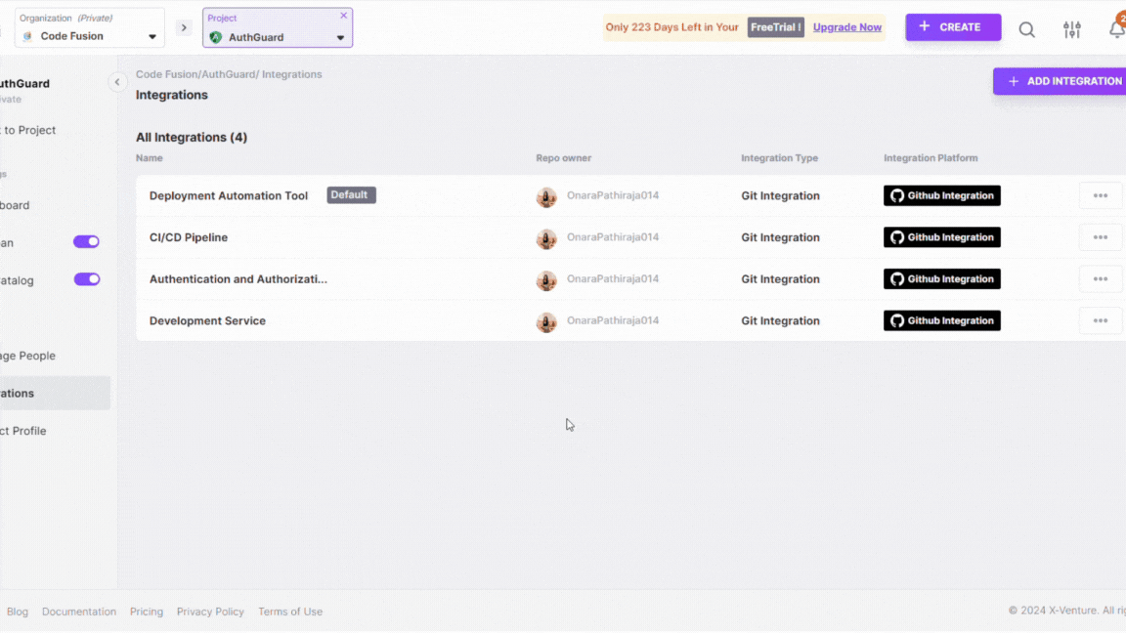The image size is (1126, 633).
Task: Open more options for Deployment Automation Tool
Action: click(1100, 195)
